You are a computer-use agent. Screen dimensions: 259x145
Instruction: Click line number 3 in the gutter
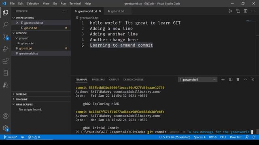click(83, 34)
